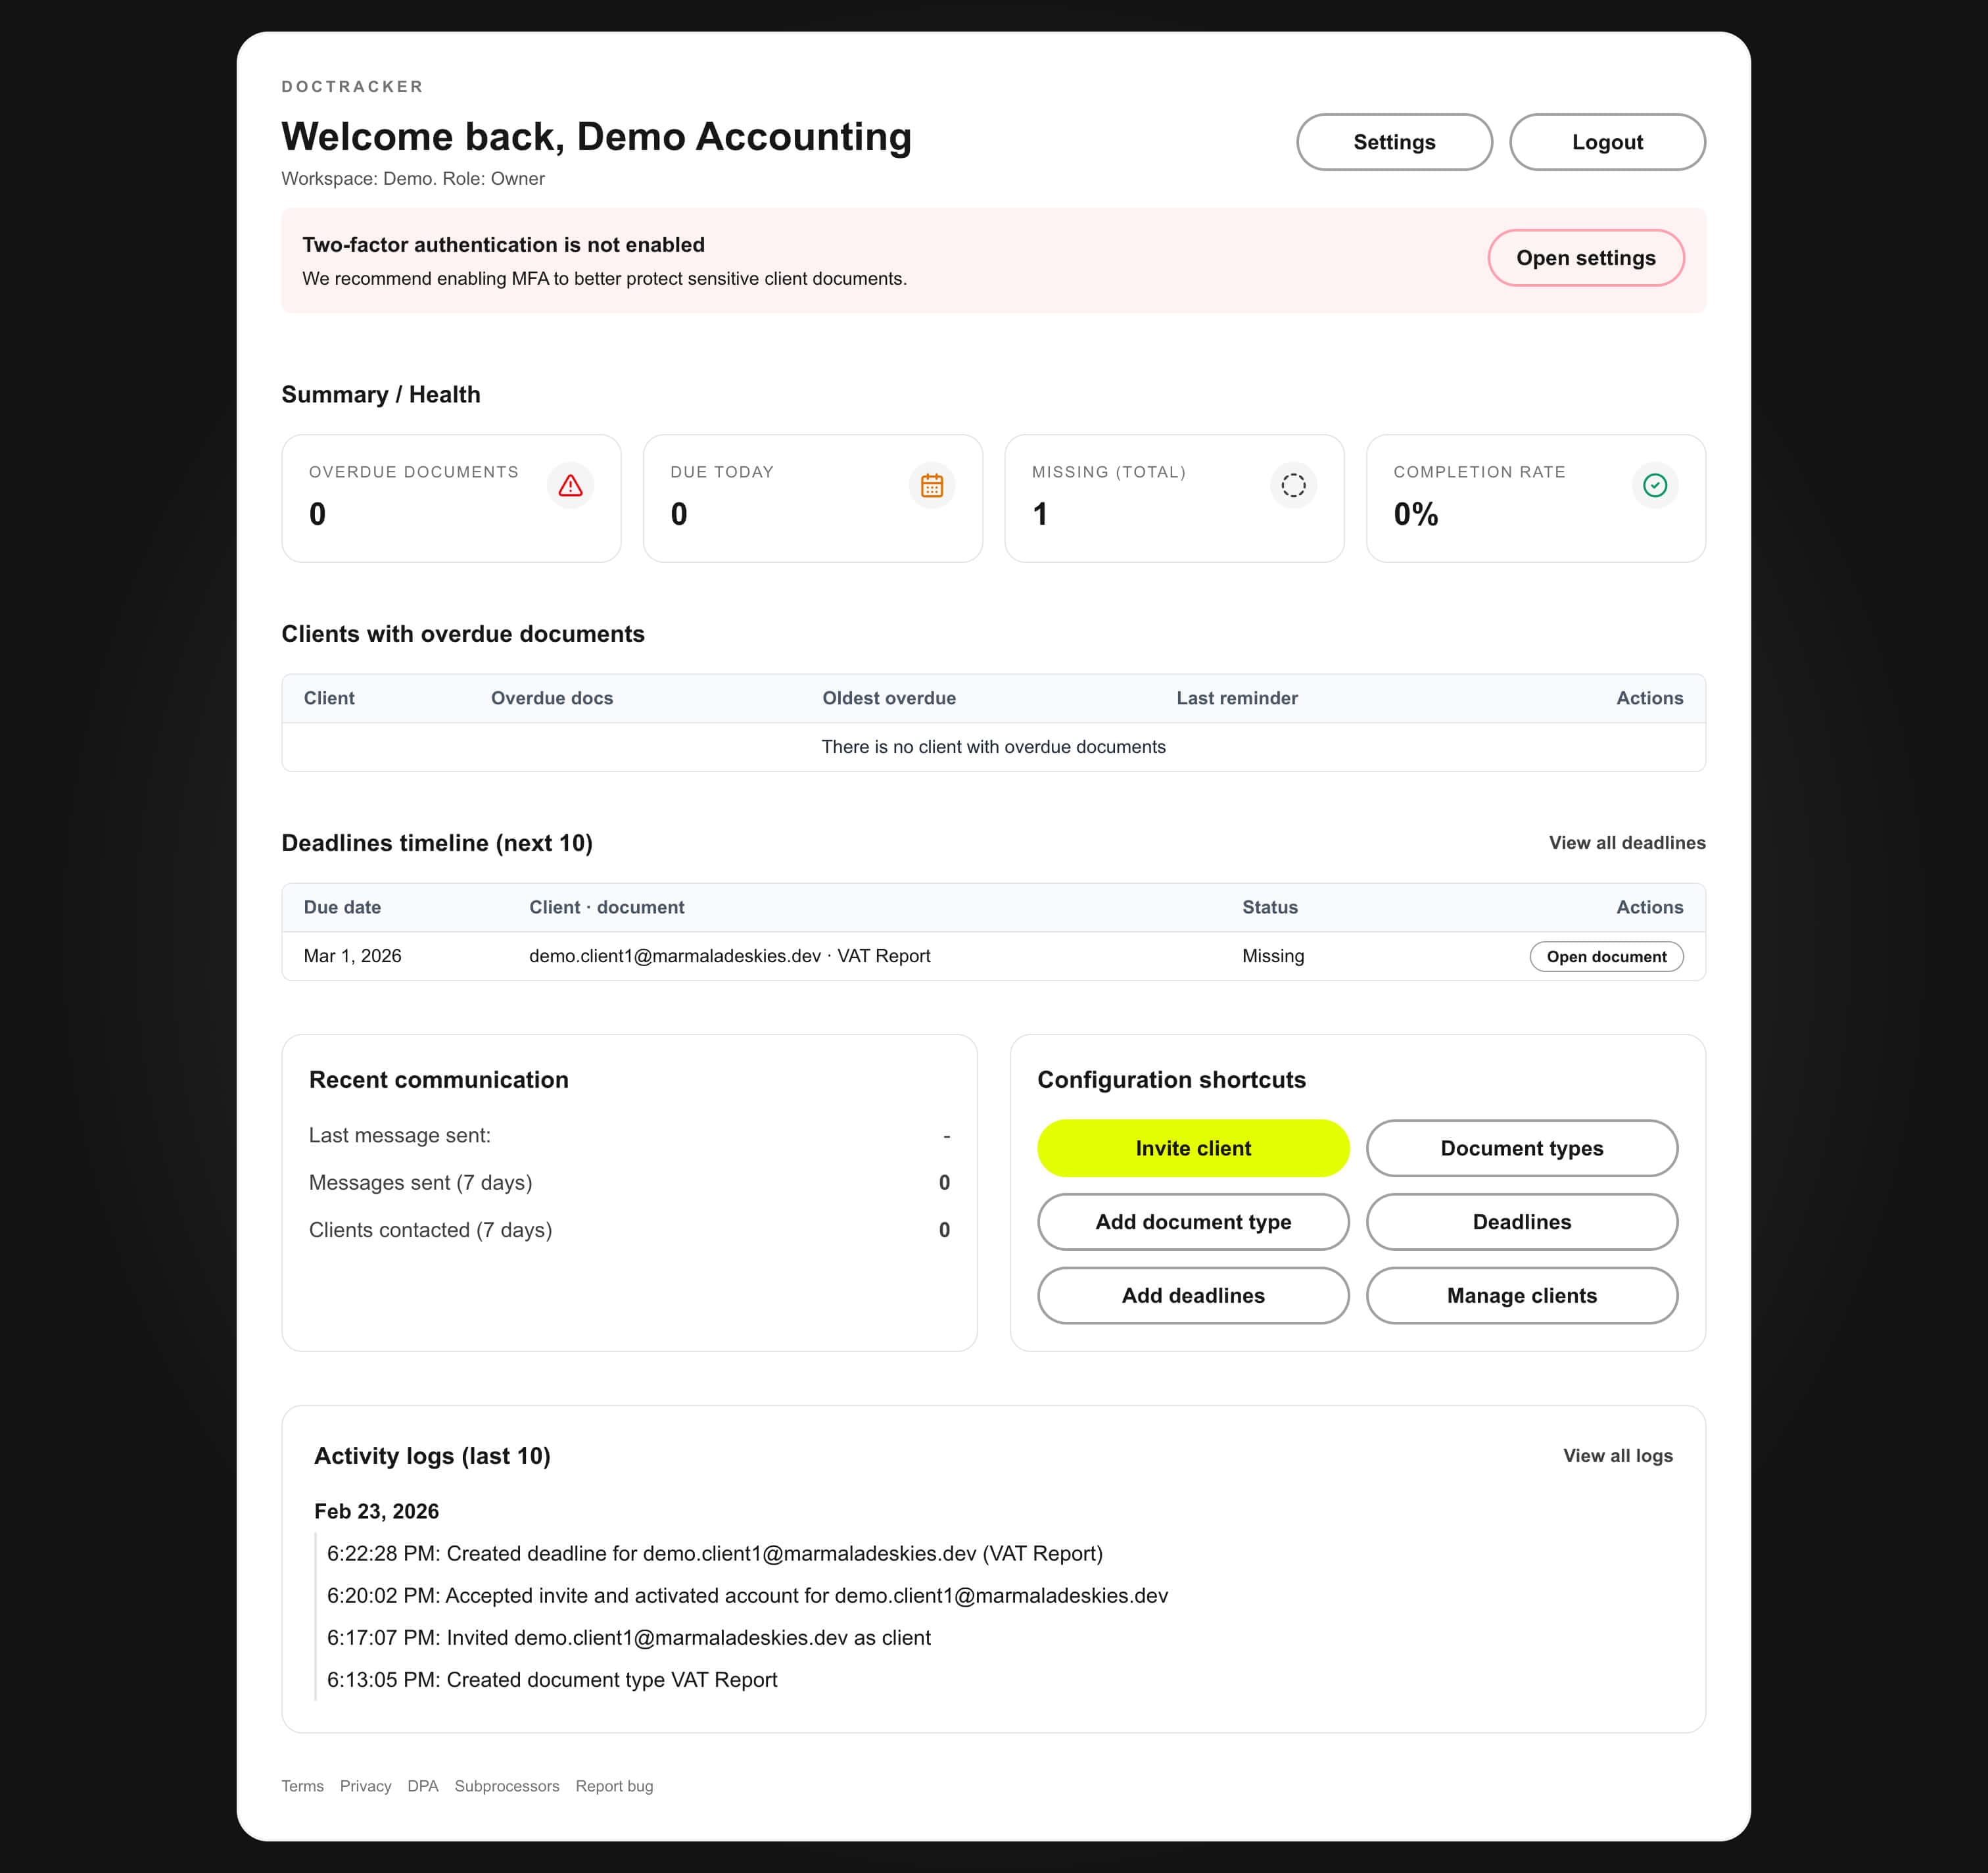This screenshot has height=1873, width=1988.
Task: Add deadlines via configuration shortcut
Action: click(x=1192, y=1296)
